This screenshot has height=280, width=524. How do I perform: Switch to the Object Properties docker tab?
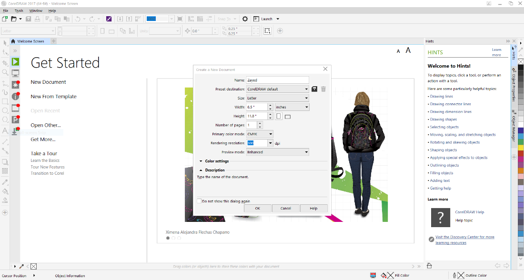point(514,87)
